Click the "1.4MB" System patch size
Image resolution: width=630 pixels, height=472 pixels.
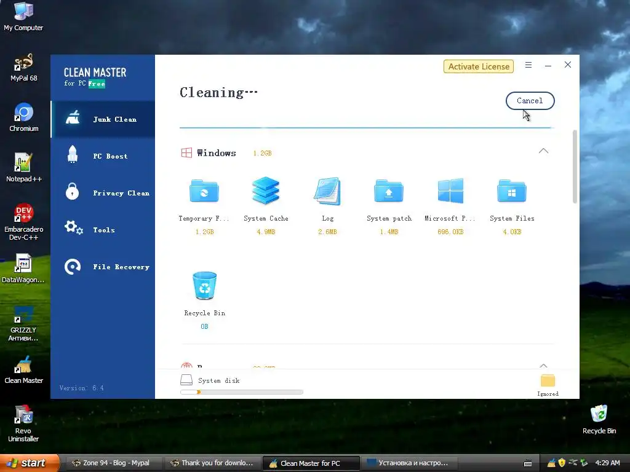coord(389,232)
